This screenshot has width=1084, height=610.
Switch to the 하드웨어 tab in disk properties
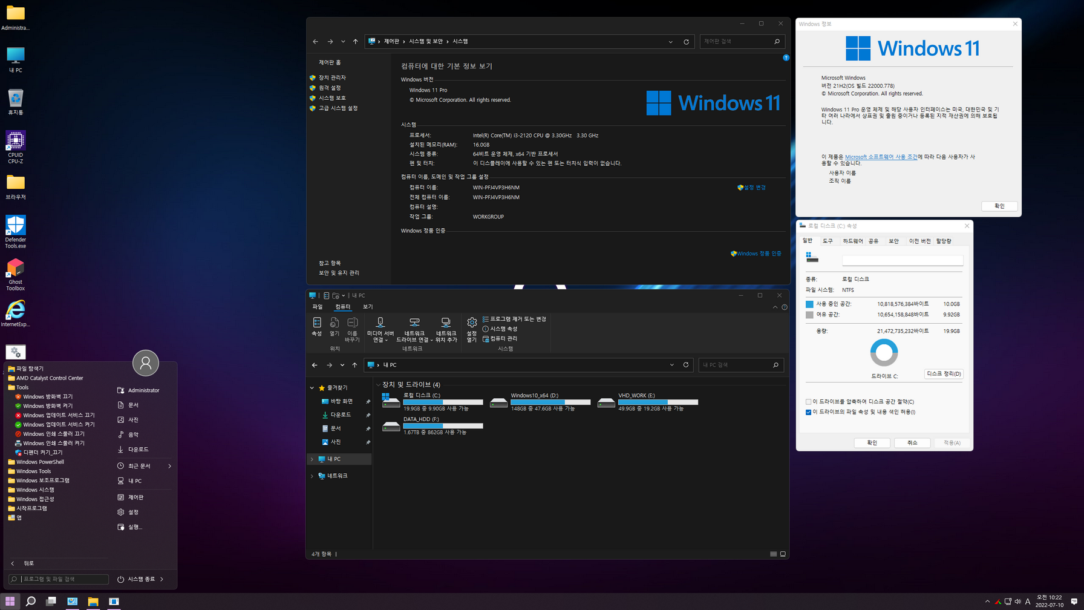pyautogui.click(x=853, y=241)
